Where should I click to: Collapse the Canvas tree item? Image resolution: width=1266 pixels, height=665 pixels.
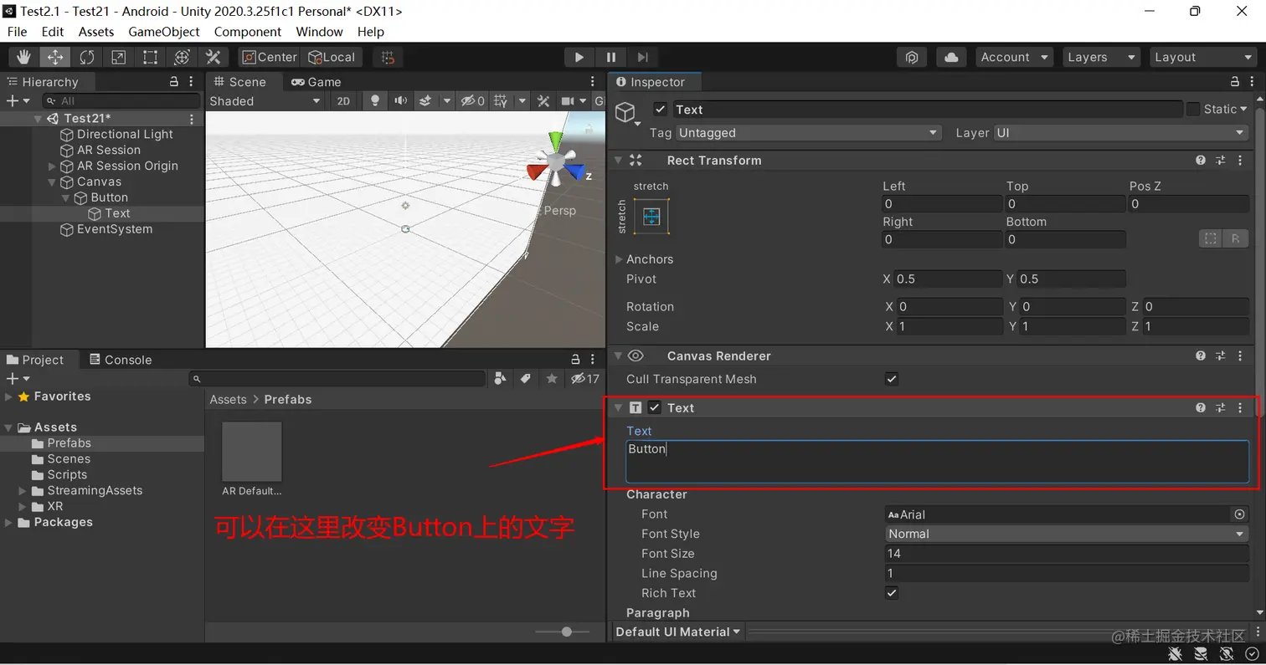pos(53,182)
